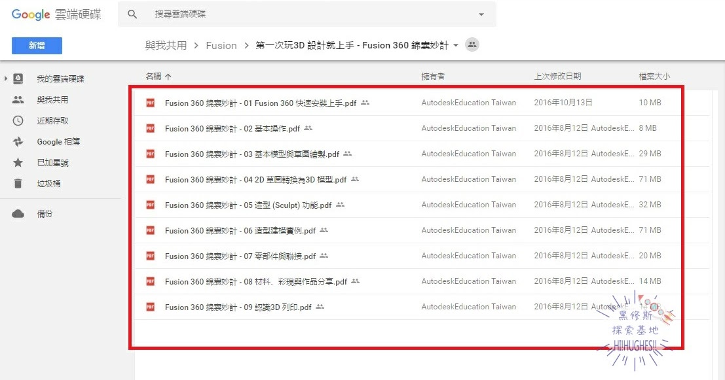Expand 我的雲端硬碟 tree arrow
The height and width of the screenshot is (380, 725).
[5, 79]
